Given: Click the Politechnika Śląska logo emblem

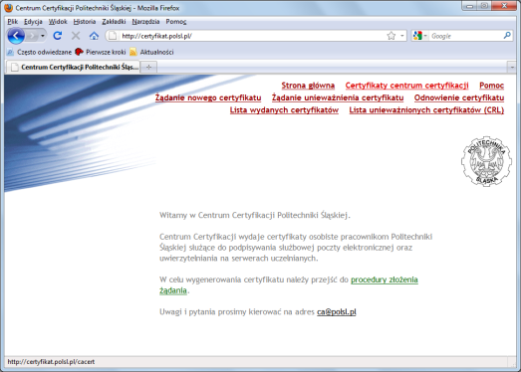Looking at the screenshot, I should coord(486,161).
